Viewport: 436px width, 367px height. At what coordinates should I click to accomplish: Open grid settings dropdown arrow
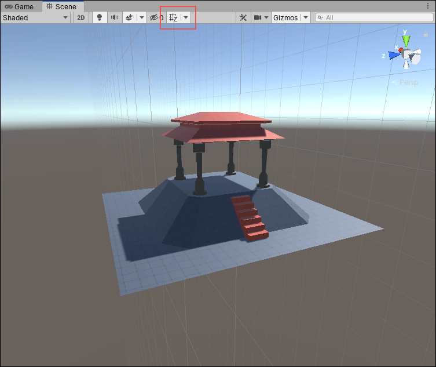coord(186,17)
